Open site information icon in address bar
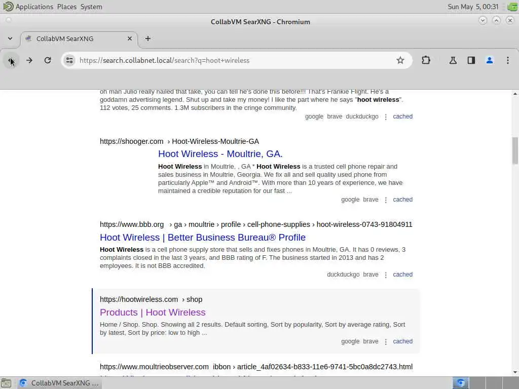 tap(69, 61)
